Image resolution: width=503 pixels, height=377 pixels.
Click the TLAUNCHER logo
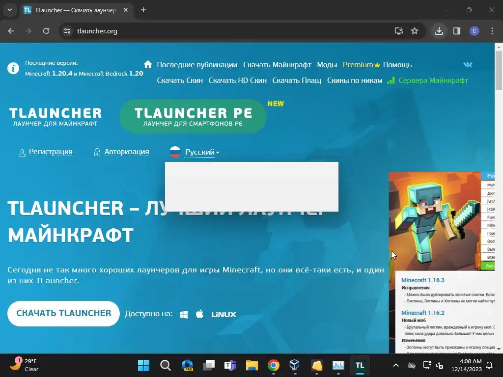coord(55,117)
